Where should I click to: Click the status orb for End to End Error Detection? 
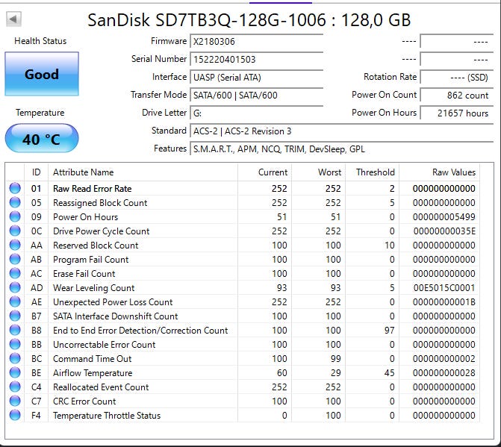15,330
